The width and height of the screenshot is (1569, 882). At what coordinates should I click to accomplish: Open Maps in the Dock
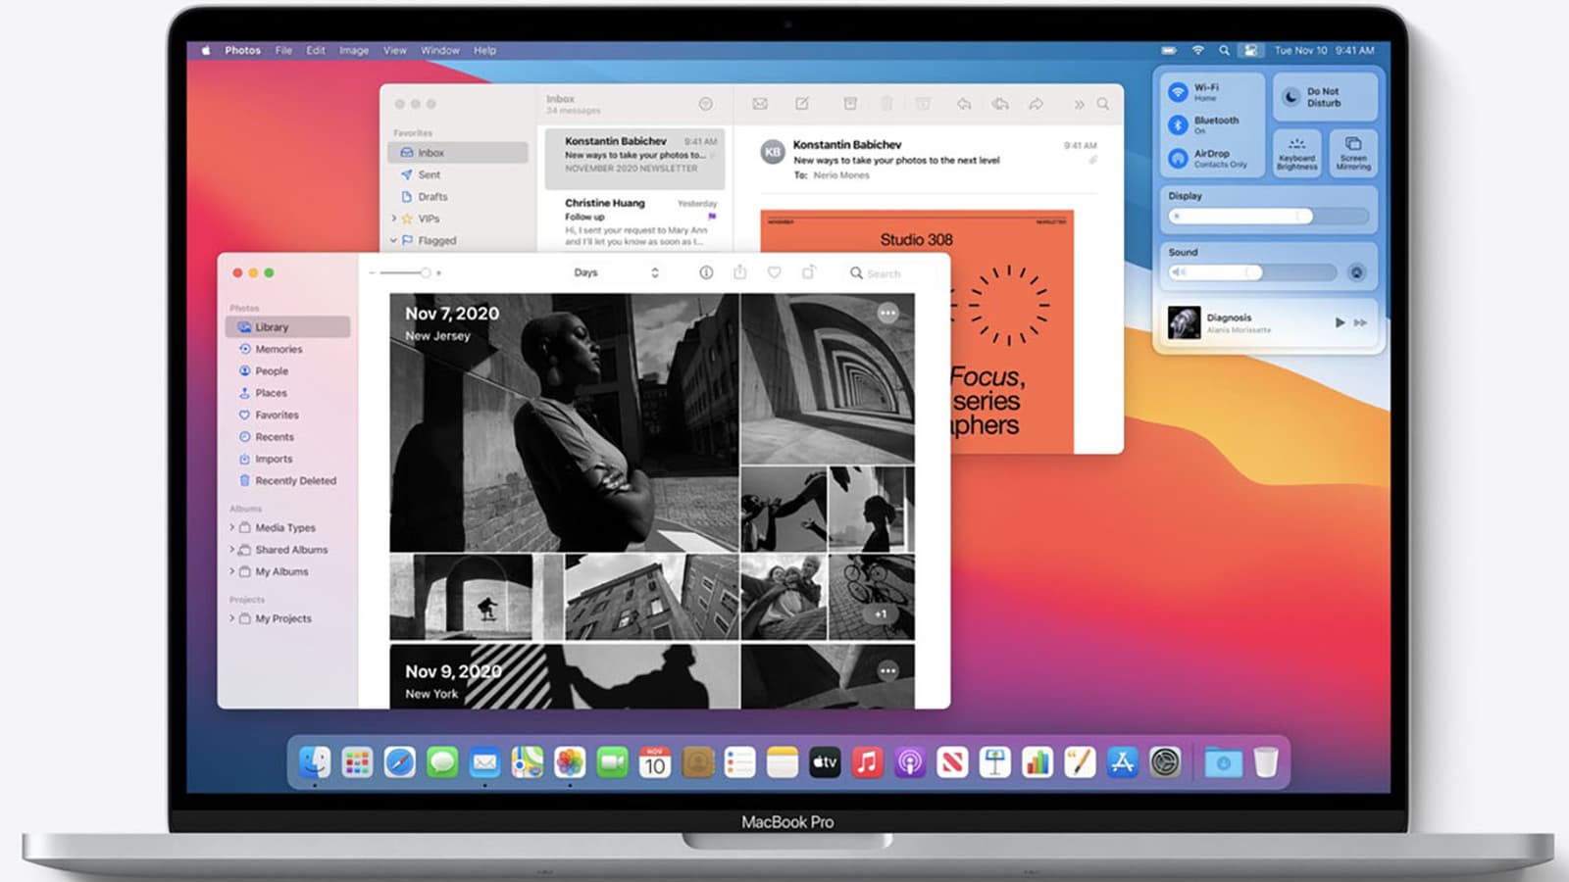(x=528, y=761)
